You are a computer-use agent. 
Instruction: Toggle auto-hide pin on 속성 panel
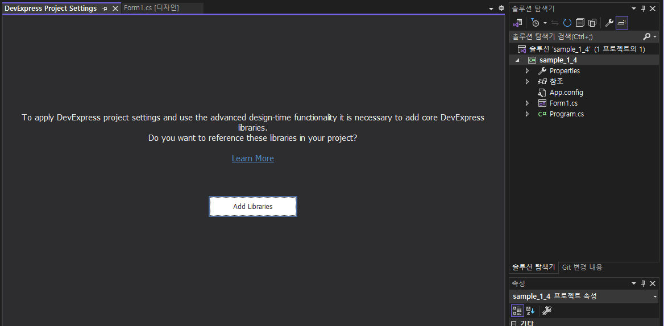click(644, 283)
